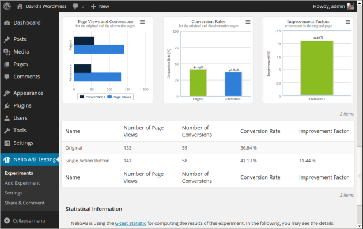363x229 pixels.
Task: Click New in the admin bar
Action: 104,6
